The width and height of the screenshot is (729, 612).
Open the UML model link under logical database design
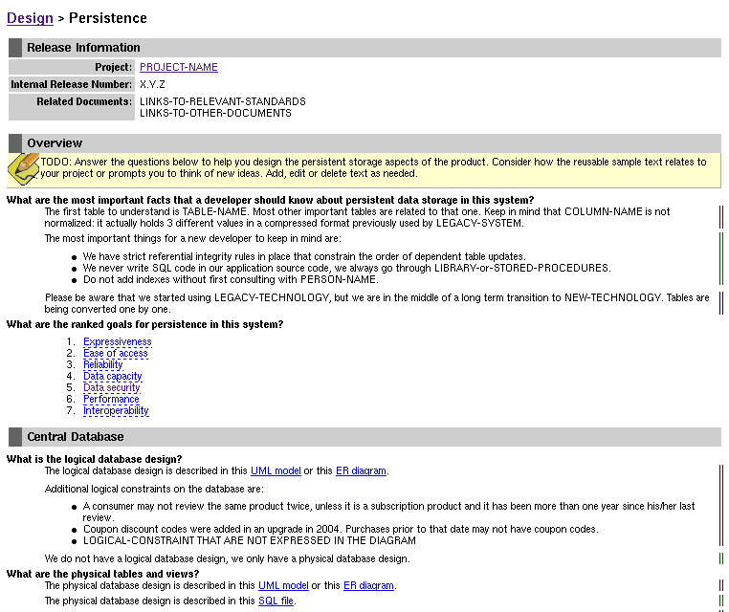coord(276,471)
